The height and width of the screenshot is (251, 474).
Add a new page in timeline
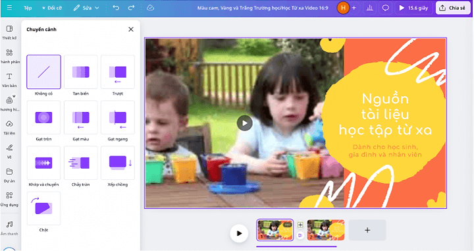tap(367, 230)
